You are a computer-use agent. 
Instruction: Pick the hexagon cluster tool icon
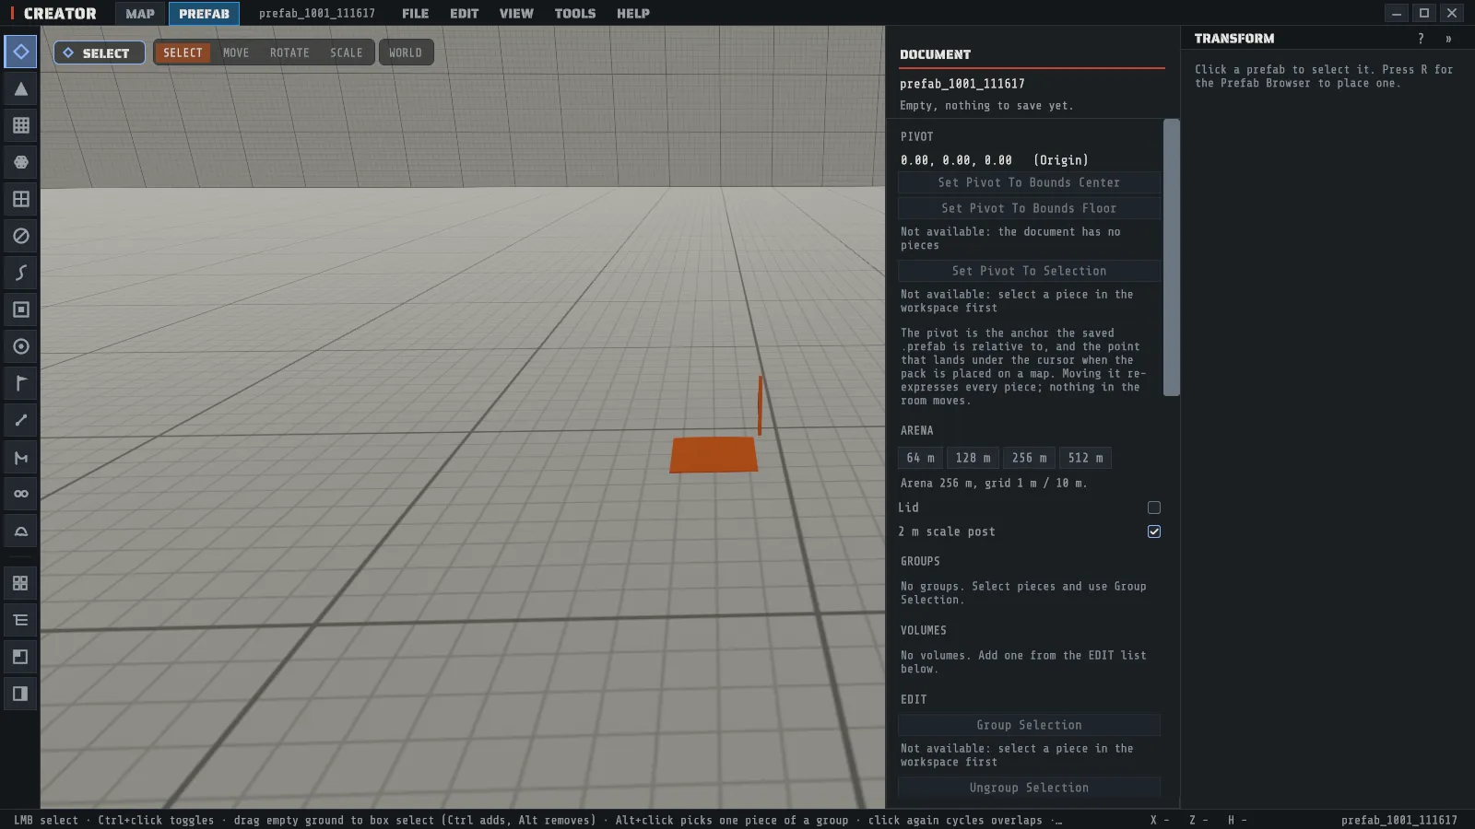(20, 162)
